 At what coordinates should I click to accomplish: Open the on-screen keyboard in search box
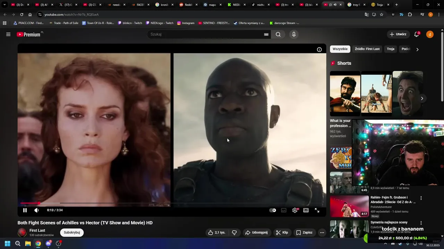pyautogui.click(x=266, y=34)
